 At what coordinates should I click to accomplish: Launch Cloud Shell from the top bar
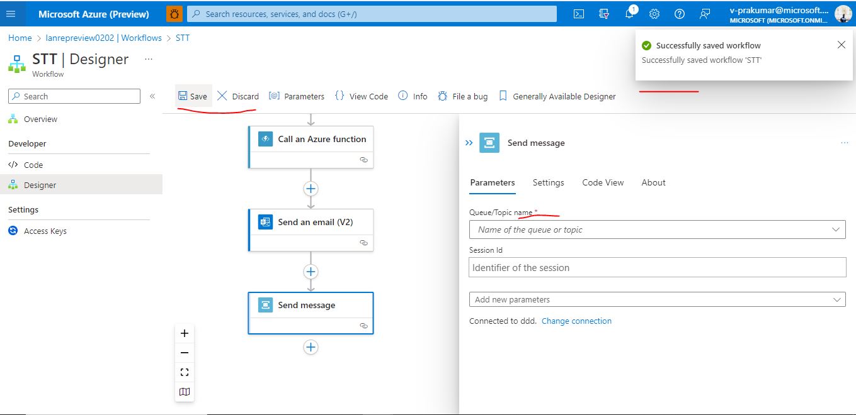[578, 14]
